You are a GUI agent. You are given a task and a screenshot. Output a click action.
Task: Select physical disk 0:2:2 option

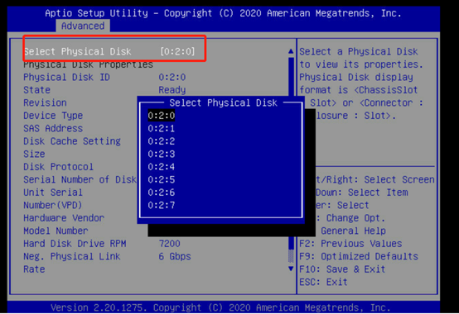point(162,141)
